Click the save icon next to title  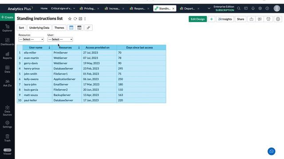[80, 19]
